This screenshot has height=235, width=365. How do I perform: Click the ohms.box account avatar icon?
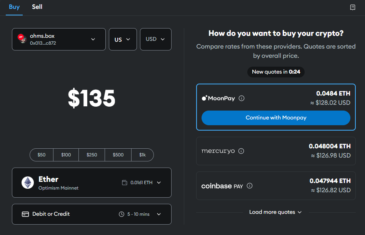click(x=22, y=39)
